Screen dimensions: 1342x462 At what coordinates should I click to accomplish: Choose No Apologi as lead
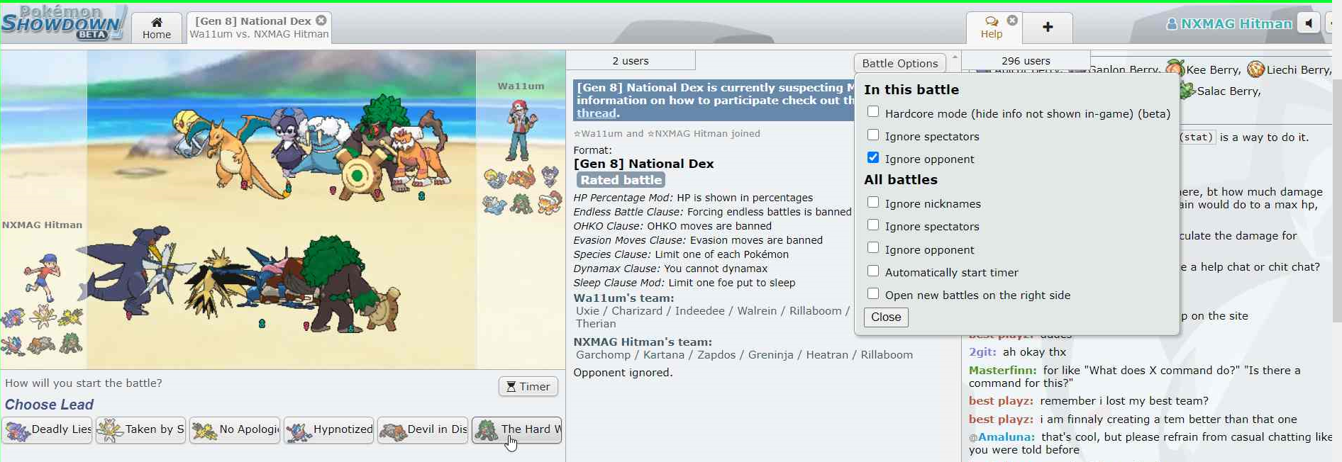[x=235, y=430]
